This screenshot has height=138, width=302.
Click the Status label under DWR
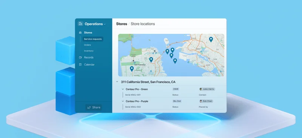tap(175, 95)
